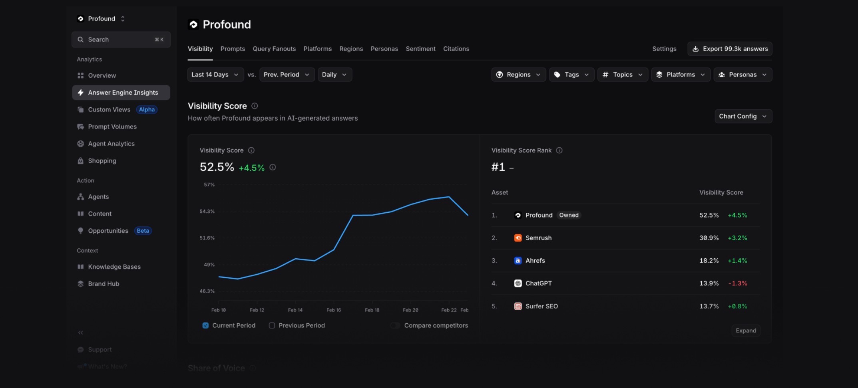Collapse the sidebar with double-chevron icon
Screen dimensions: 858x388
81,333
